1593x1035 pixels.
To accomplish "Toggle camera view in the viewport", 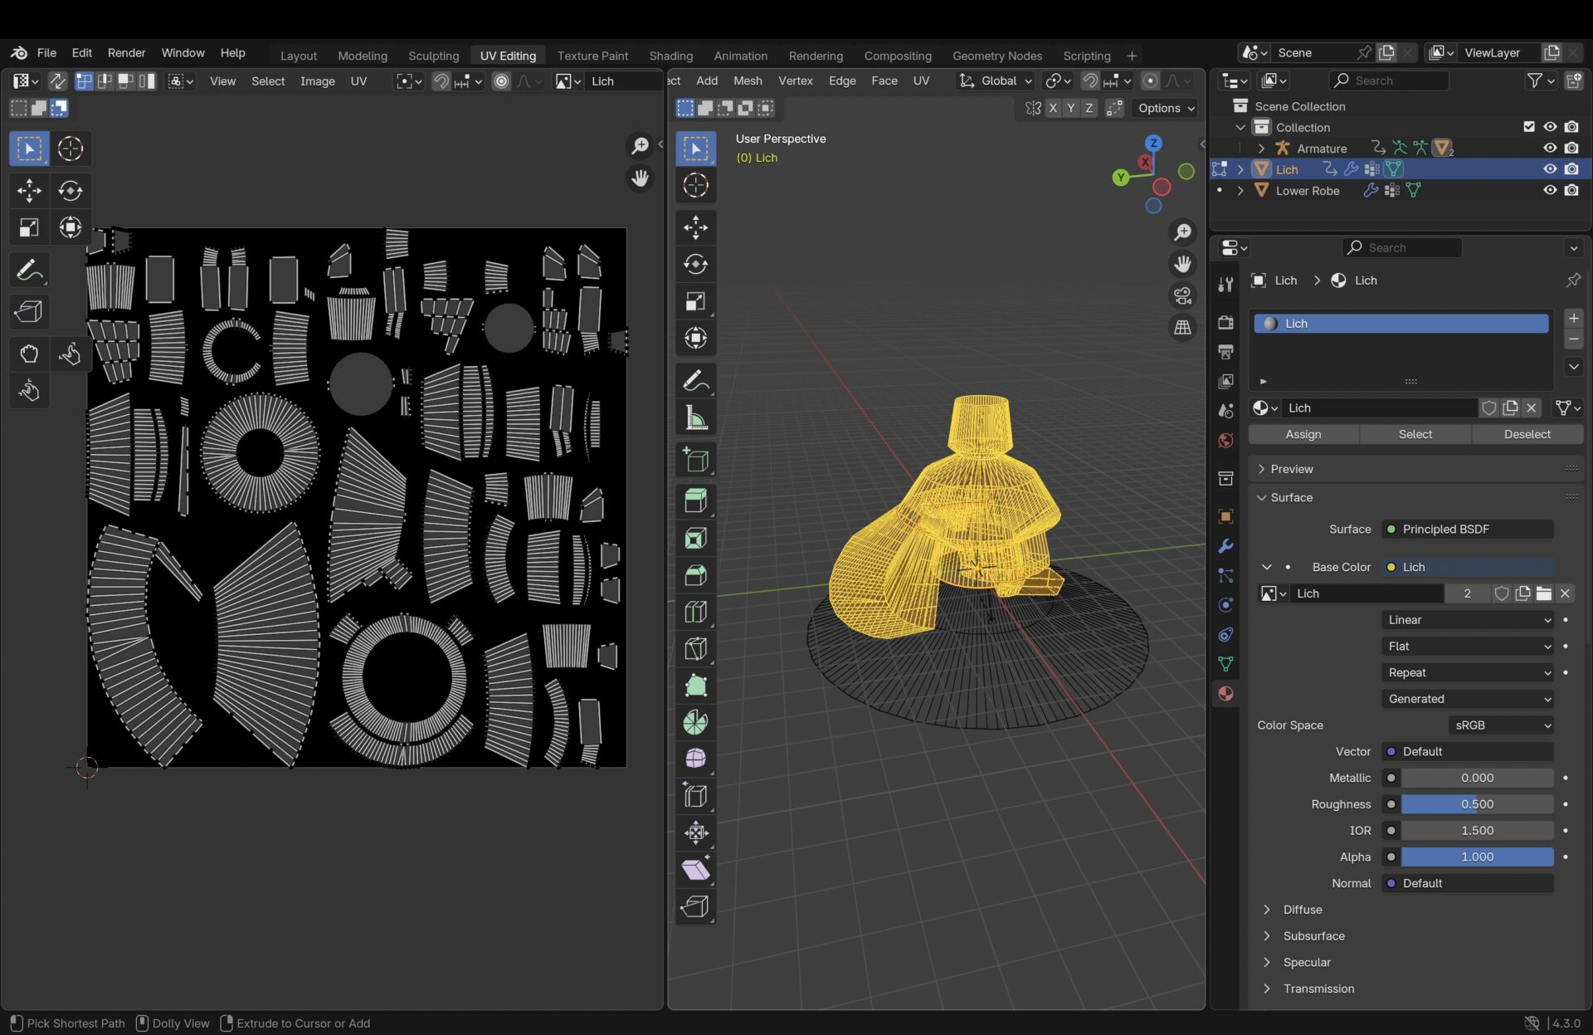I will click(1182, 295).
